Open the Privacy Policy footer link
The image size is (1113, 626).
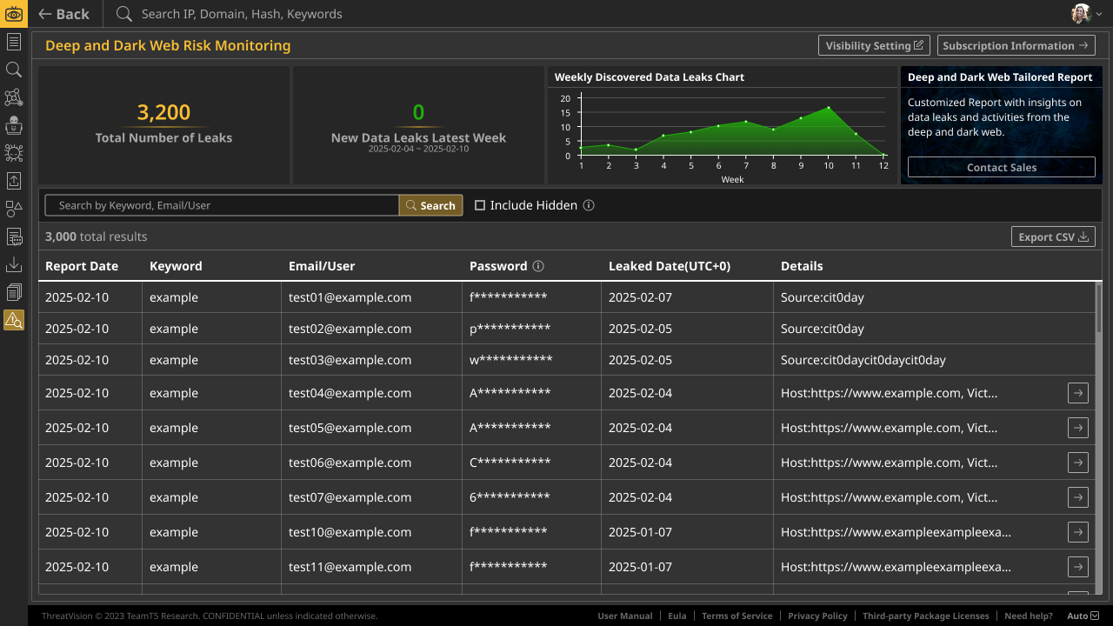pos(817,616)
